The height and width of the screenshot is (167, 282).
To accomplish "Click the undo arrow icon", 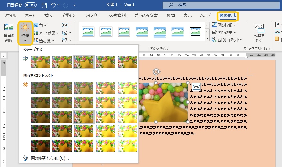I will [x=54, y=5].
